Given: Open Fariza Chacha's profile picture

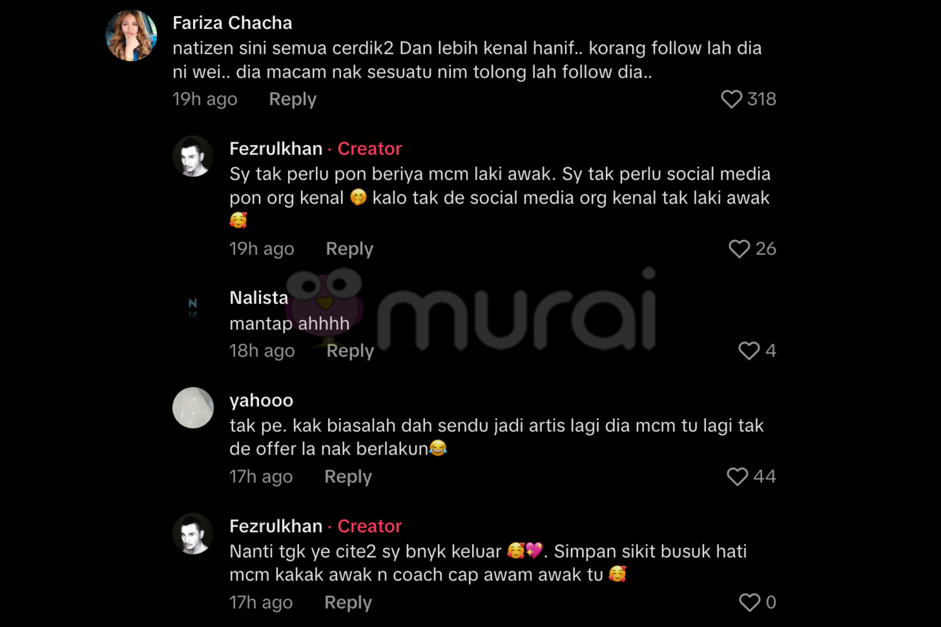Looking at the screenshot, I should [x=131, y=36].
